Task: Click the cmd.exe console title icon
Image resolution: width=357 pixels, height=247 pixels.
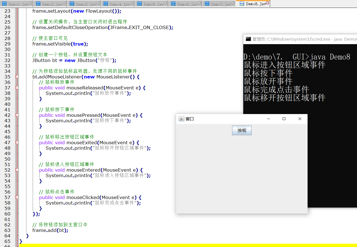Action: coord(248,39)
